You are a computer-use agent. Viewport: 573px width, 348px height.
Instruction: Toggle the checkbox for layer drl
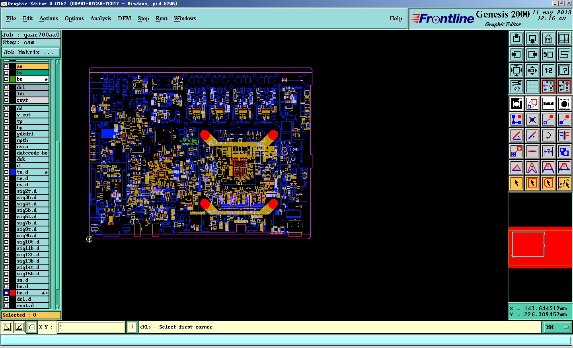tap(6, 87)
